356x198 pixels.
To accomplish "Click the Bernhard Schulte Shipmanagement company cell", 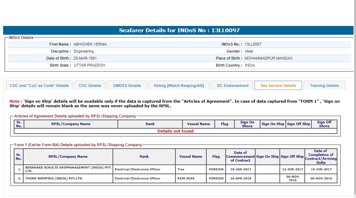I will 68,169.
